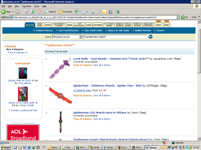
Task: Switch to the Pendi... taskbar window
Action: [96, 148]
